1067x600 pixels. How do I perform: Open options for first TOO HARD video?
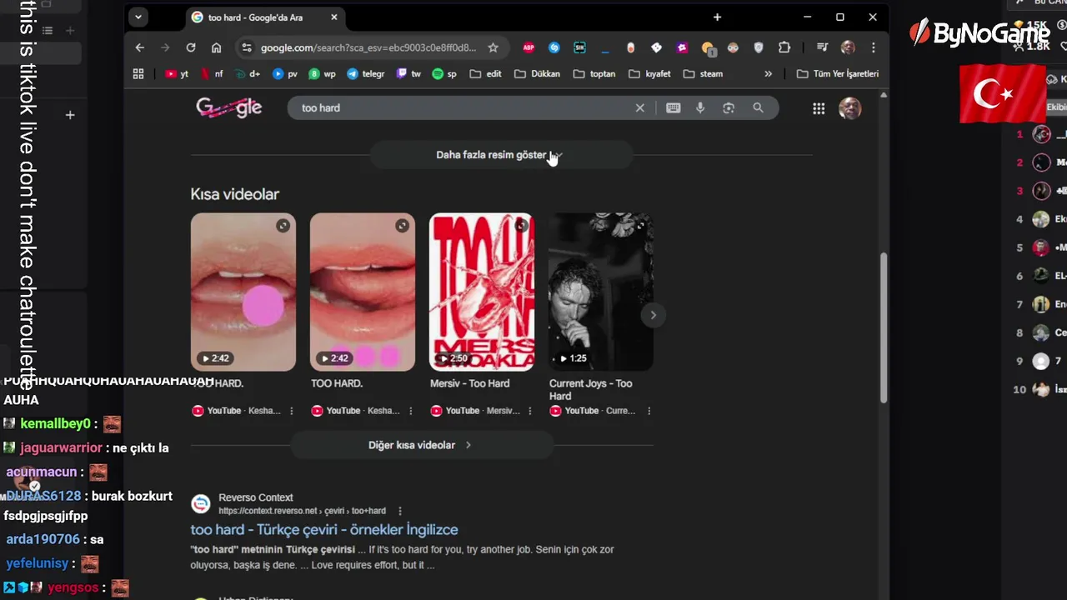click(x=291, y=411)
